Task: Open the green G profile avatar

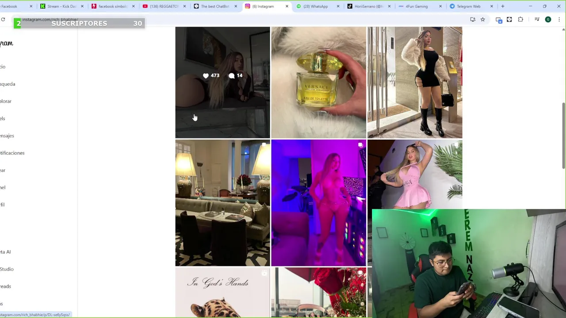Action: 548,19
